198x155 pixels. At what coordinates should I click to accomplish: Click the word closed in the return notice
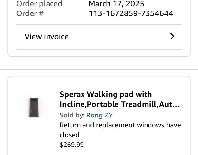(x=69, y=135)
